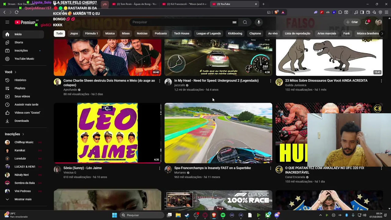Switch to the Tom Rosin Águas de Bong tab
The width and height of the screenshot is (391, 220).
[134, 4]
